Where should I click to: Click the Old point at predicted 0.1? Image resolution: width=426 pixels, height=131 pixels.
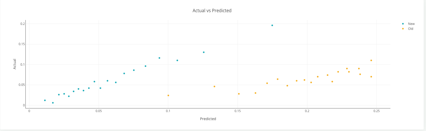coord(168,95)
